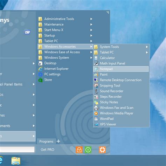The height and width of the screenshot is (166, 166).
Task: Open File Explorer on taskbar
Action: pos(16,161)
